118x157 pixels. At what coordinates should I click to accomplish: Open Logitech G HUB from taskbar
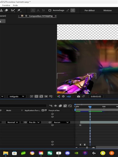click(x=94, y=153)
